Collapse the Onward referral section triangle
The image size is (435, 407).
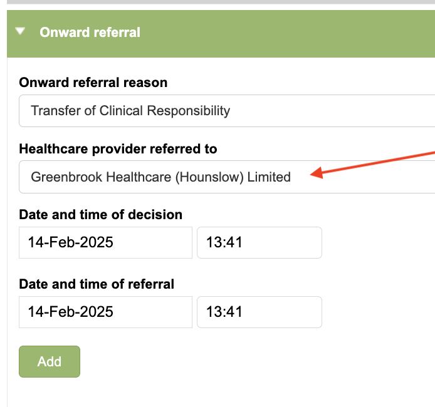(22, 31)
